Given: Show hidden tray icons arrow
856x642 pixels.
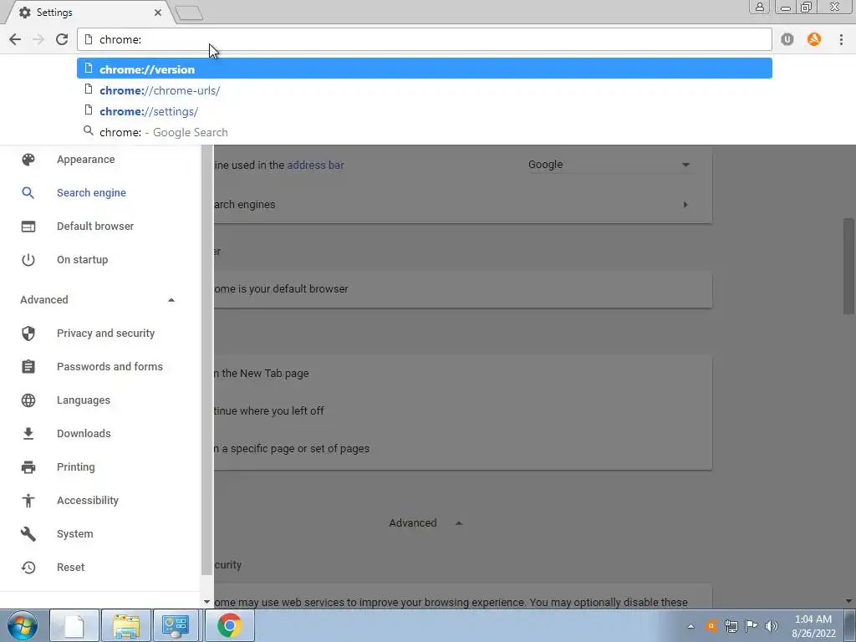Looking at the screenshot, I should click(x=690, y=626).
